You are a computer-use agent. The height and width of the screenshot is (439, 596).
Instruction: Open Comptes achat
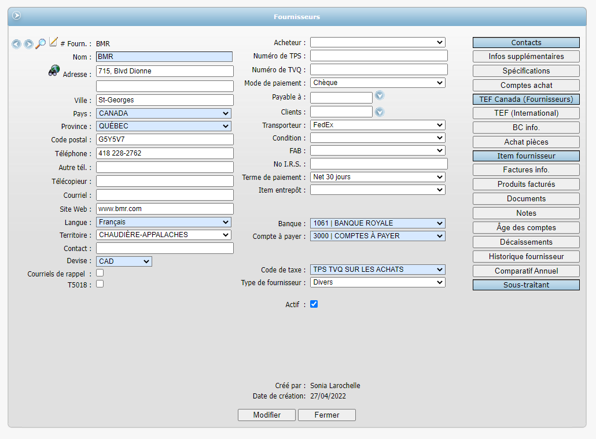pyautogui.click(x=526, y=86)
